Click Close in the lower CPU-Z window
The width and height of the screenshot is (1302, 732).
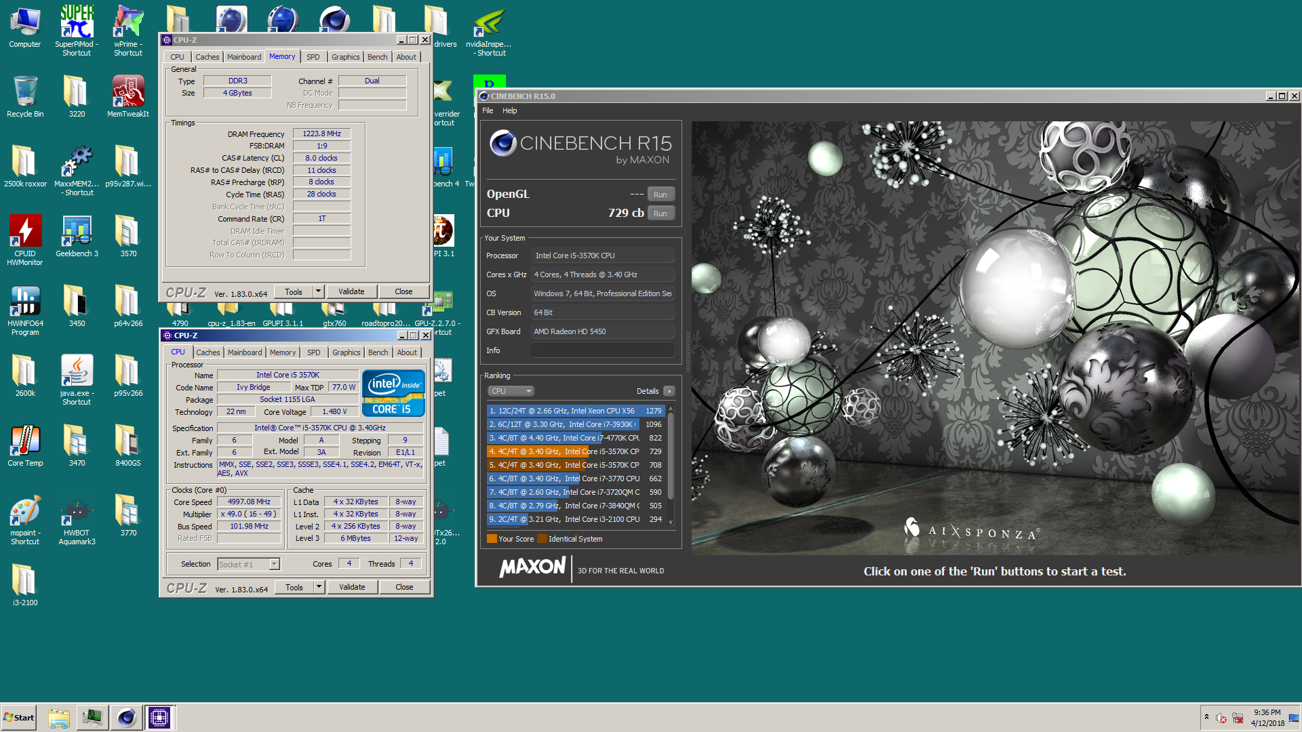[x=404, y=587]
